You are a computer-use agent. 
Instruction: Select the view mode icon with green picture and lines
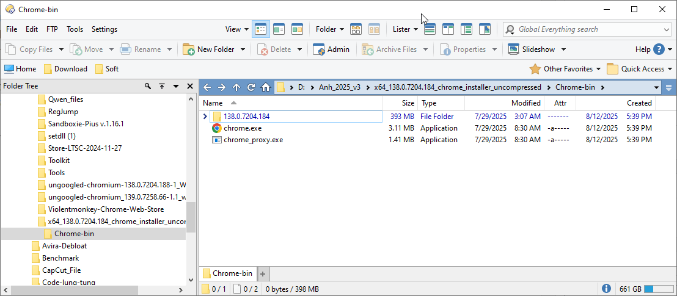[x=279, y=29]
